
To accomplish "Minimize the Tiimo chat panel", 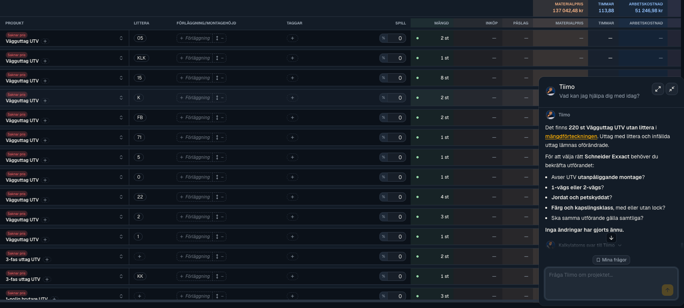I will (672, 89).
